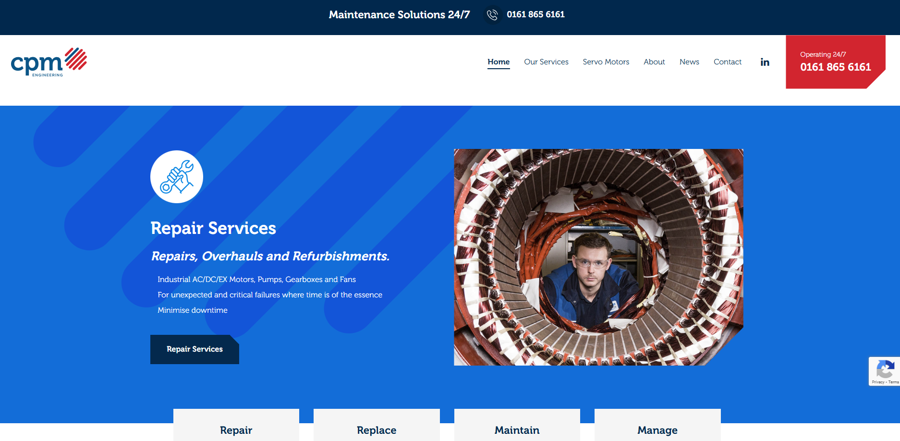Click the red Operating 24/7 phone button
The image size is (900, 441).
835,62
